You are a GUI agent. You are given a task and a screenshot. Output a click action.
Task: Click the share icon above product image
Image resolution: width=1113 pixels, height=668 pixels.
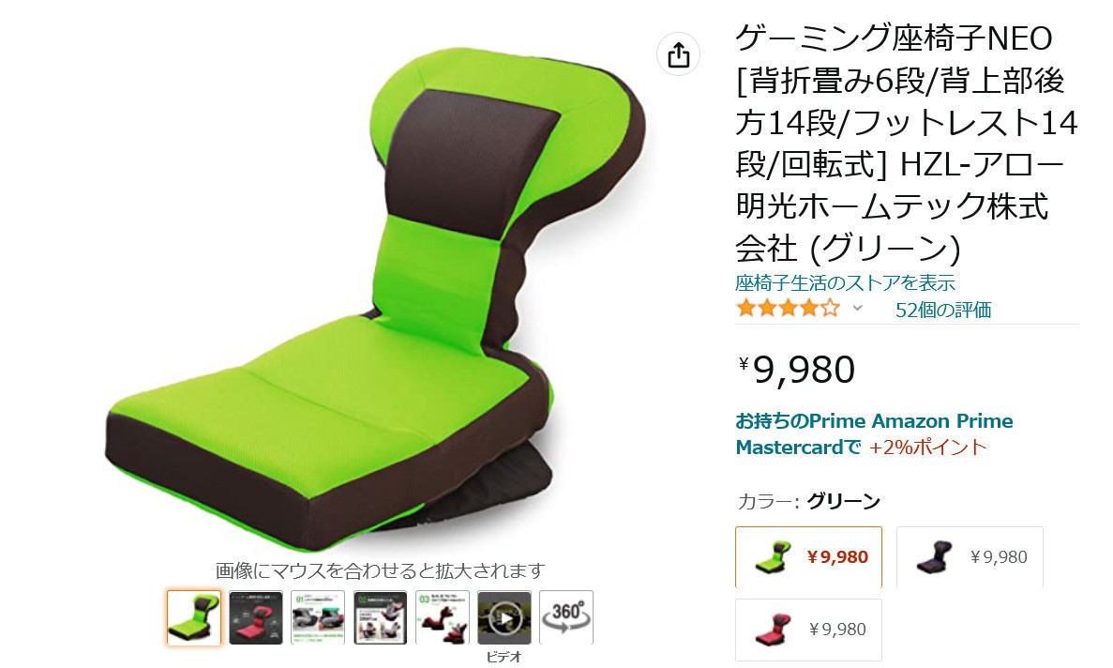tap(678, 54)
